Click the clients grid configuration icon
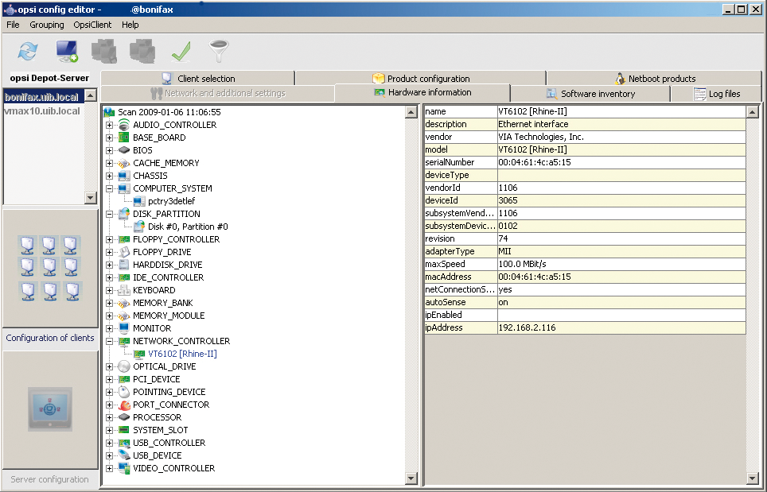The image size is (767, 492). point(49,268)
